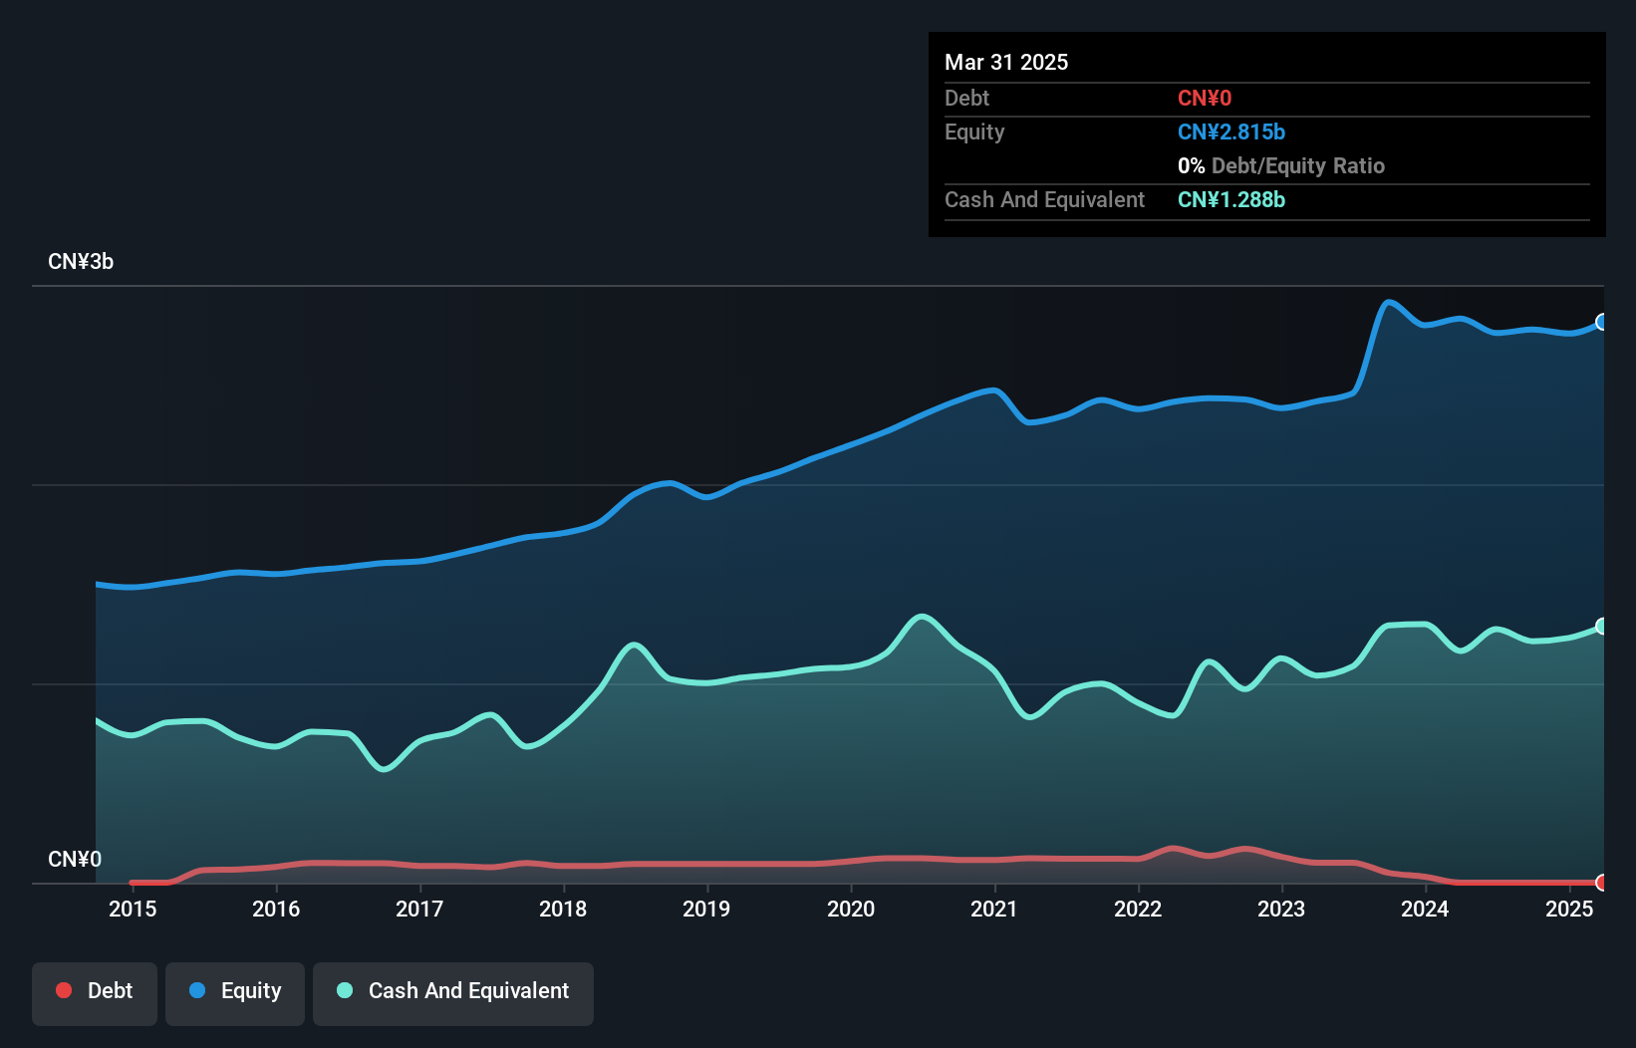Viewport: 1636px width, 1048px height.
Task: Click the Equity row label in tooltip
Action: pyautogui.click(x=974, y=132)
